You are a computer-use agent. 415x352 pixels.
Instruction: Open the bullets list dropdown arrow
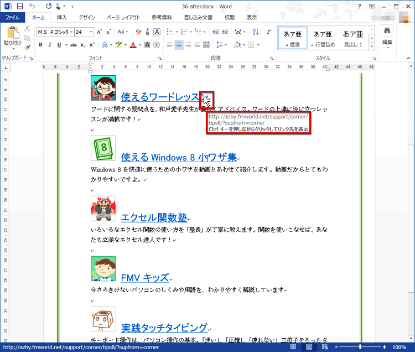coord(177,32)
